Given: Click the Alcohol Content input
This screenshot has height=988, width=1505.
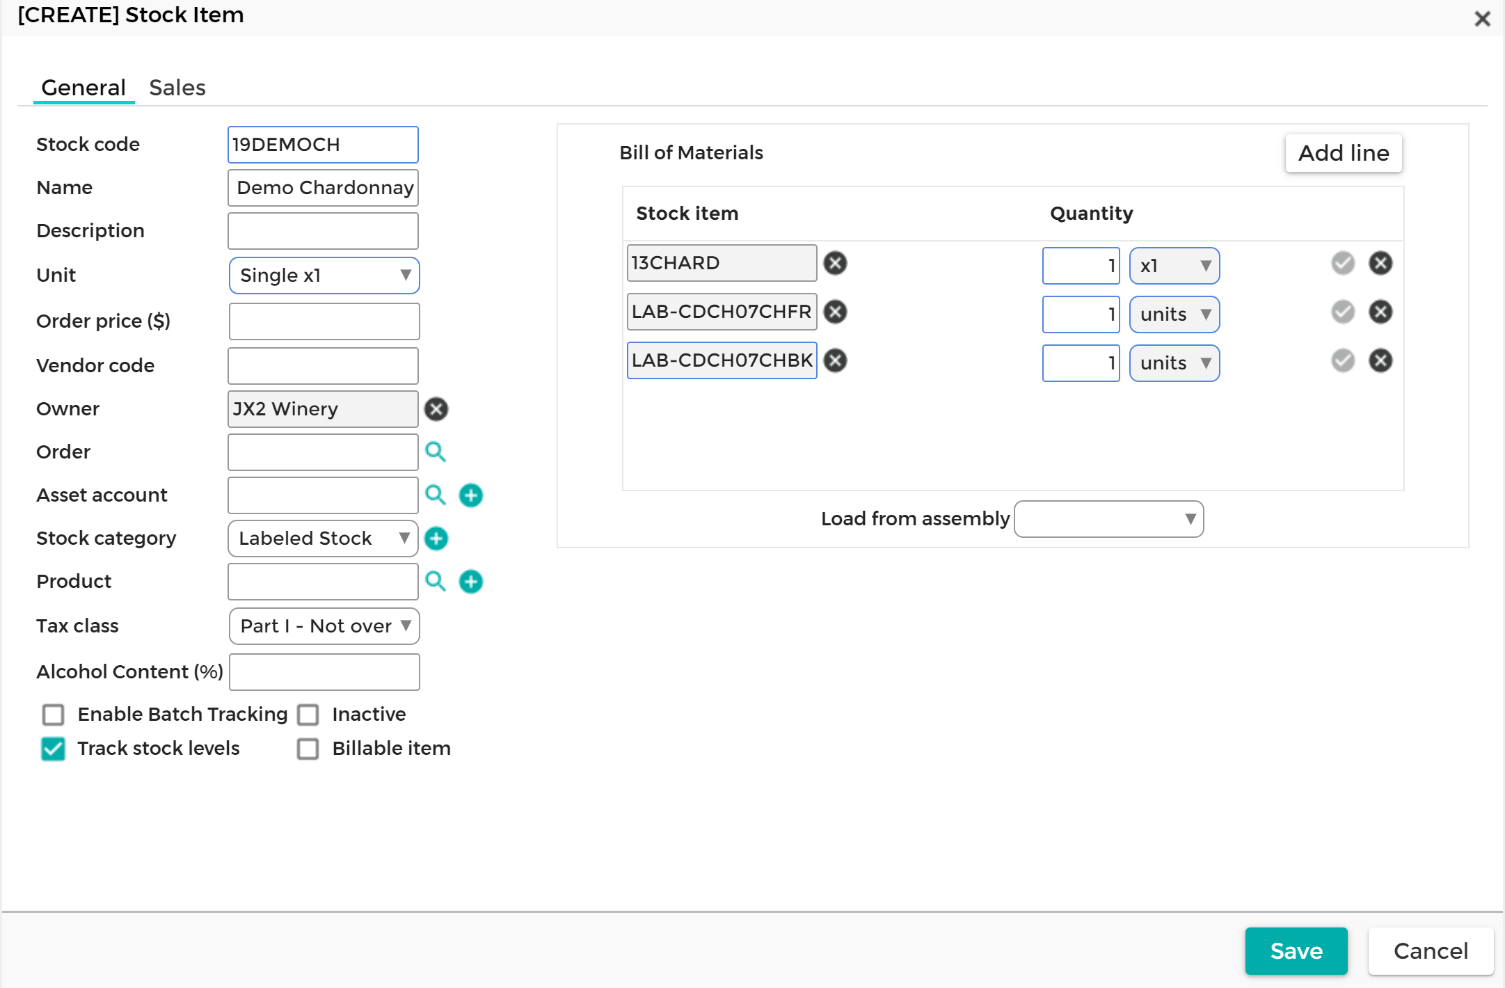Looking at the screenshot, I should [x=324, y=672].
